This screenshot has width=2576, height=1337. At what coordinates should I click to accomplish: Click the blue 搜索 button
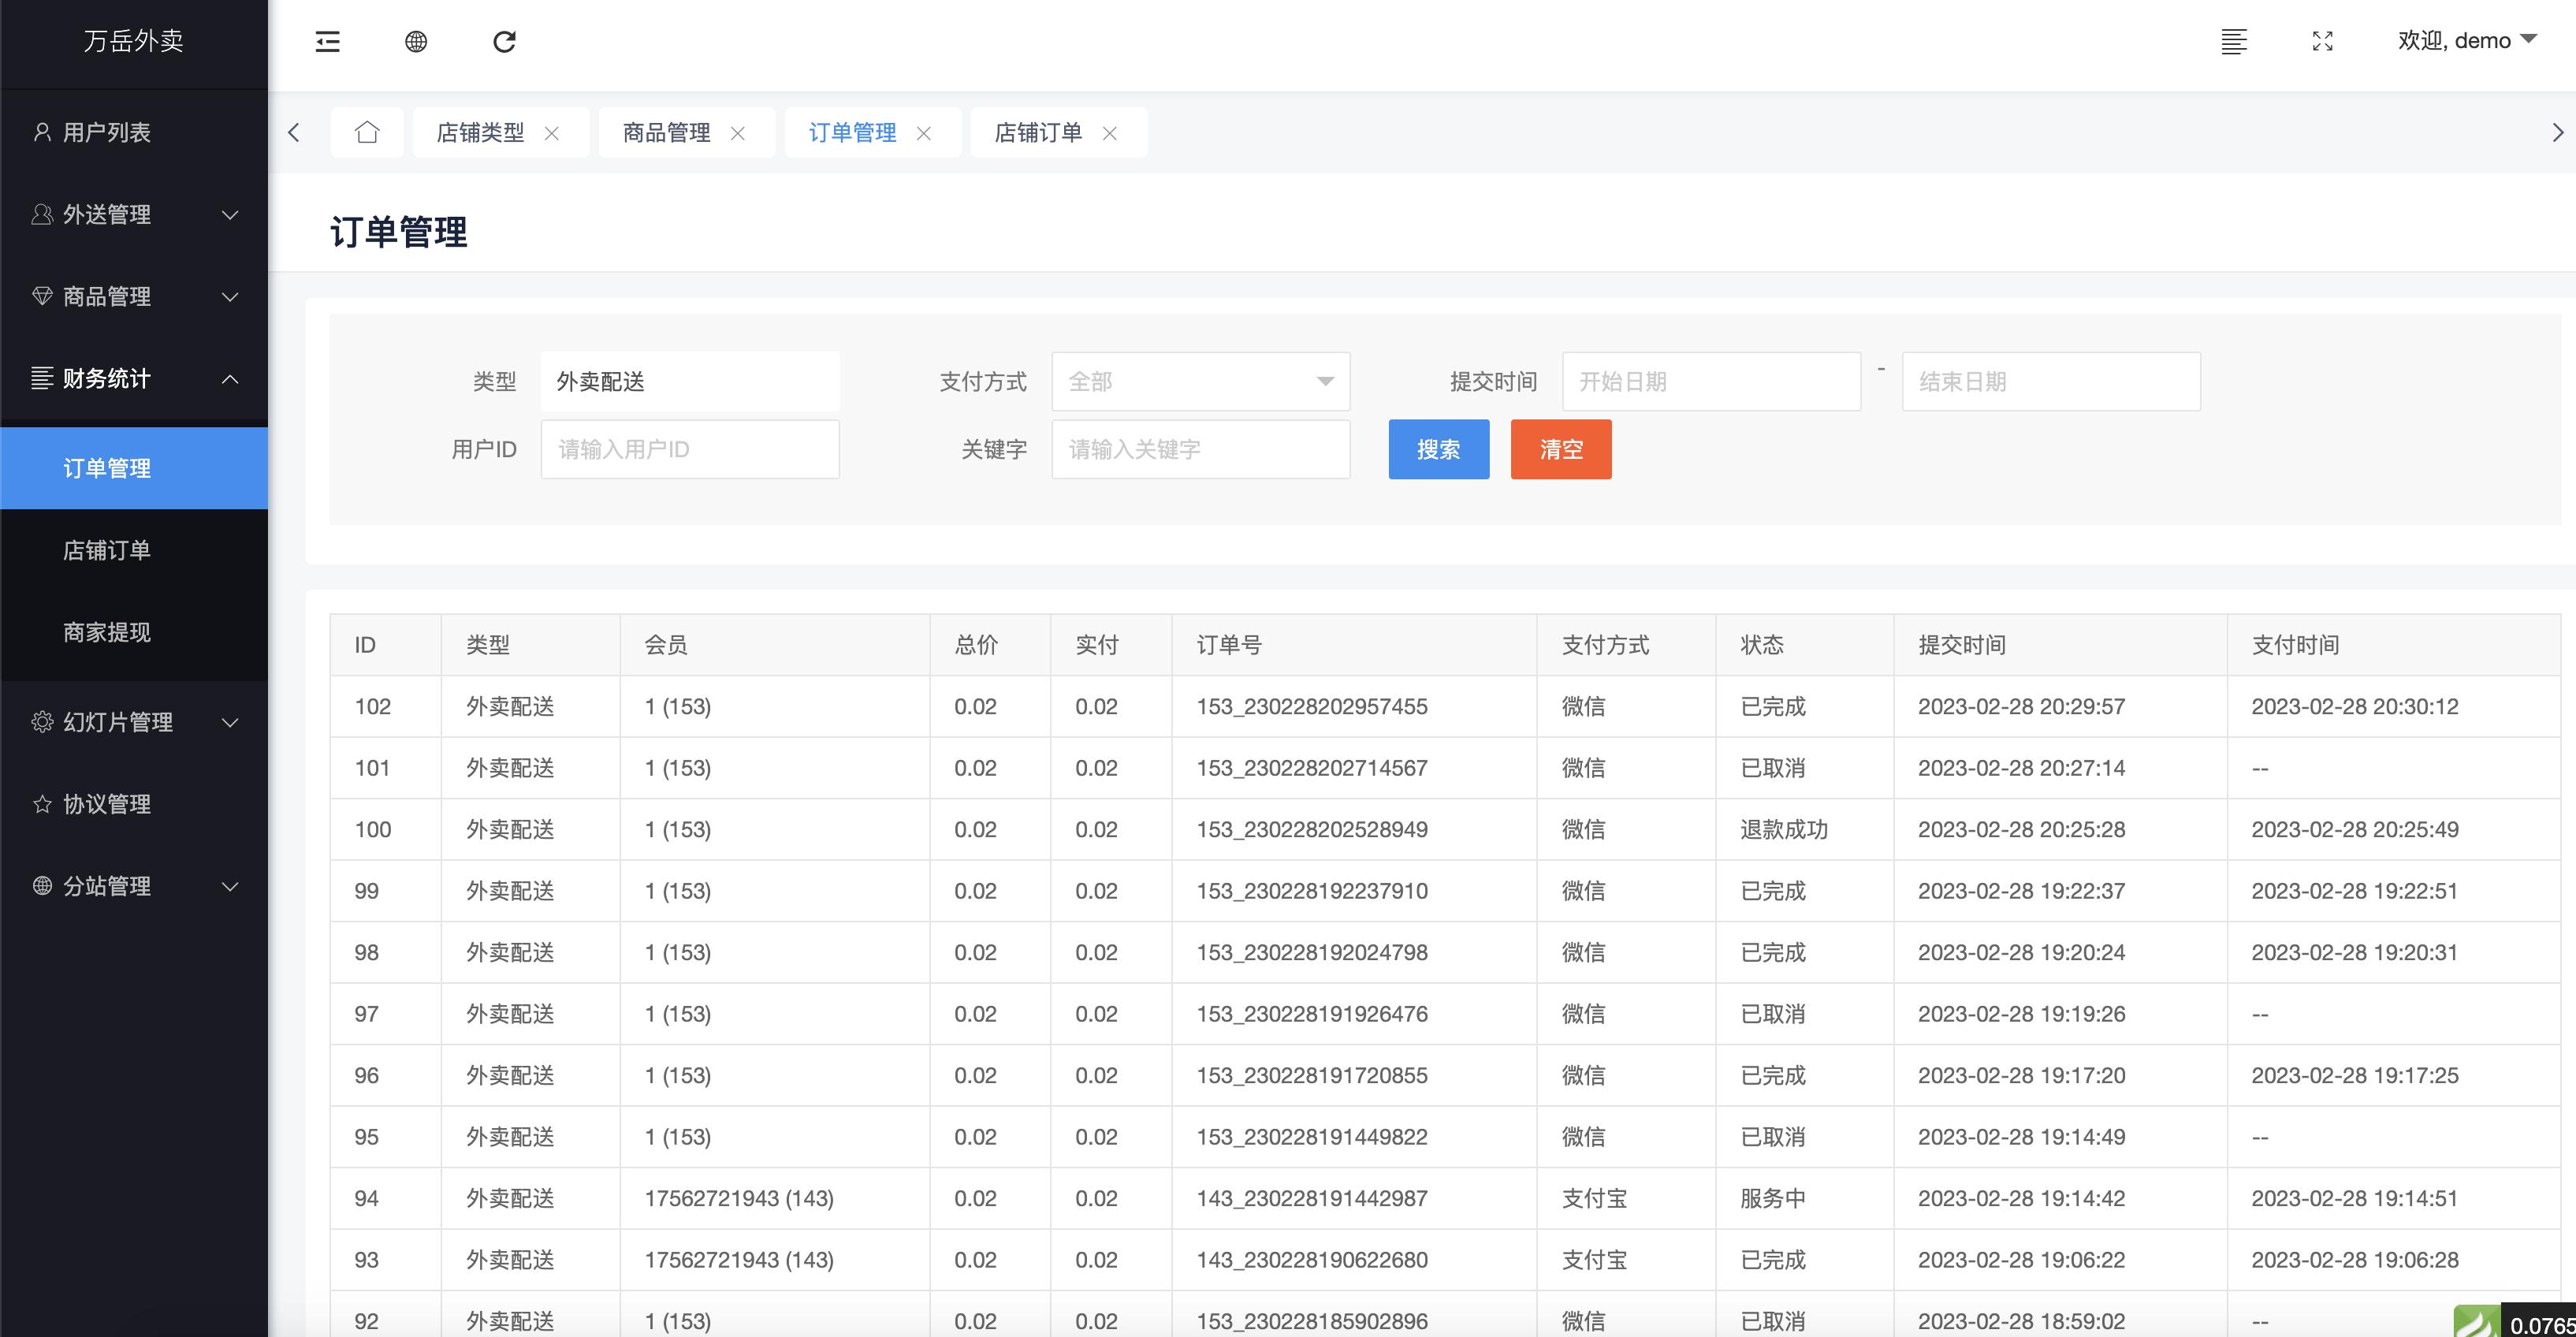[x=1438, y=449]
